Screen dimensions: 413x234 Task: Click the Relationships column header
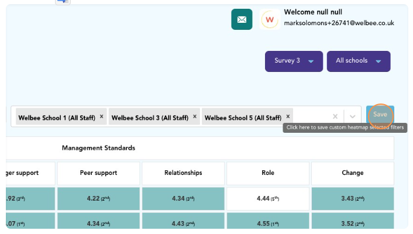183,173
